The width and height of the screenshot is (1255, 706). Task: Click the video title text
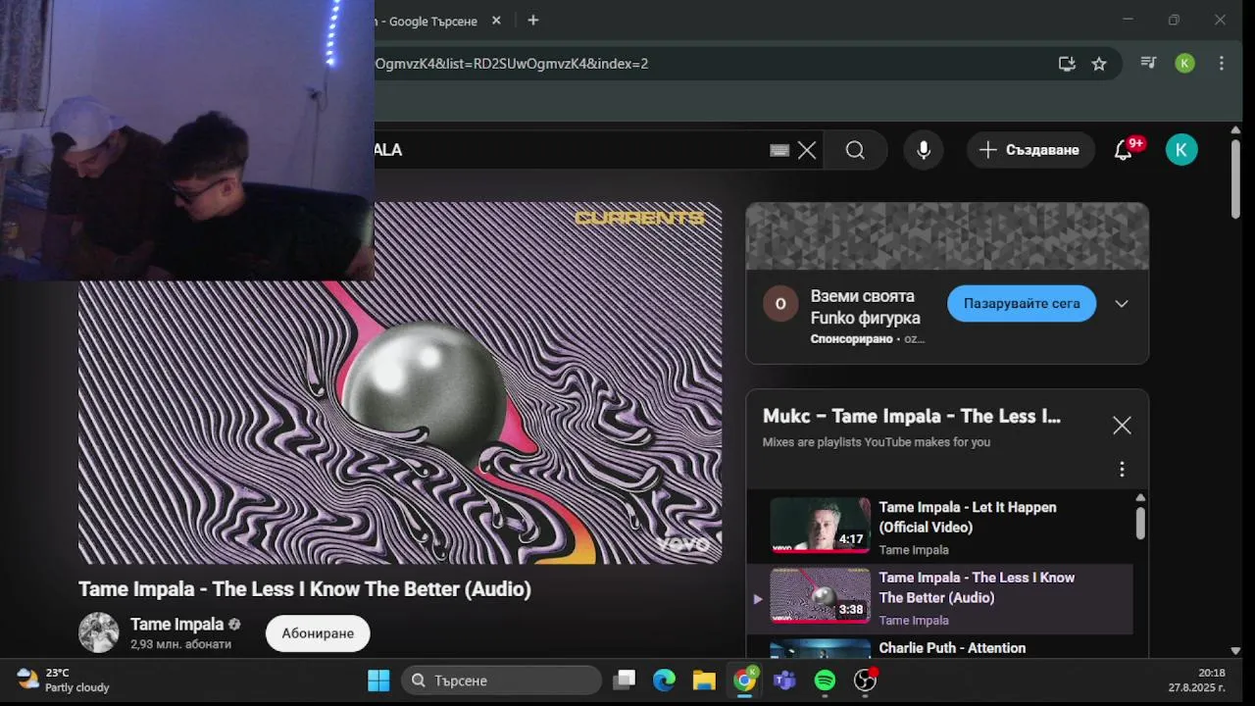coord(305,589)
